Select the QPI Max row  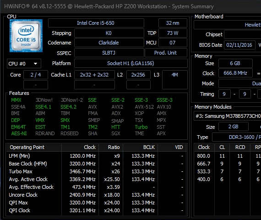(x=96, y=203)
